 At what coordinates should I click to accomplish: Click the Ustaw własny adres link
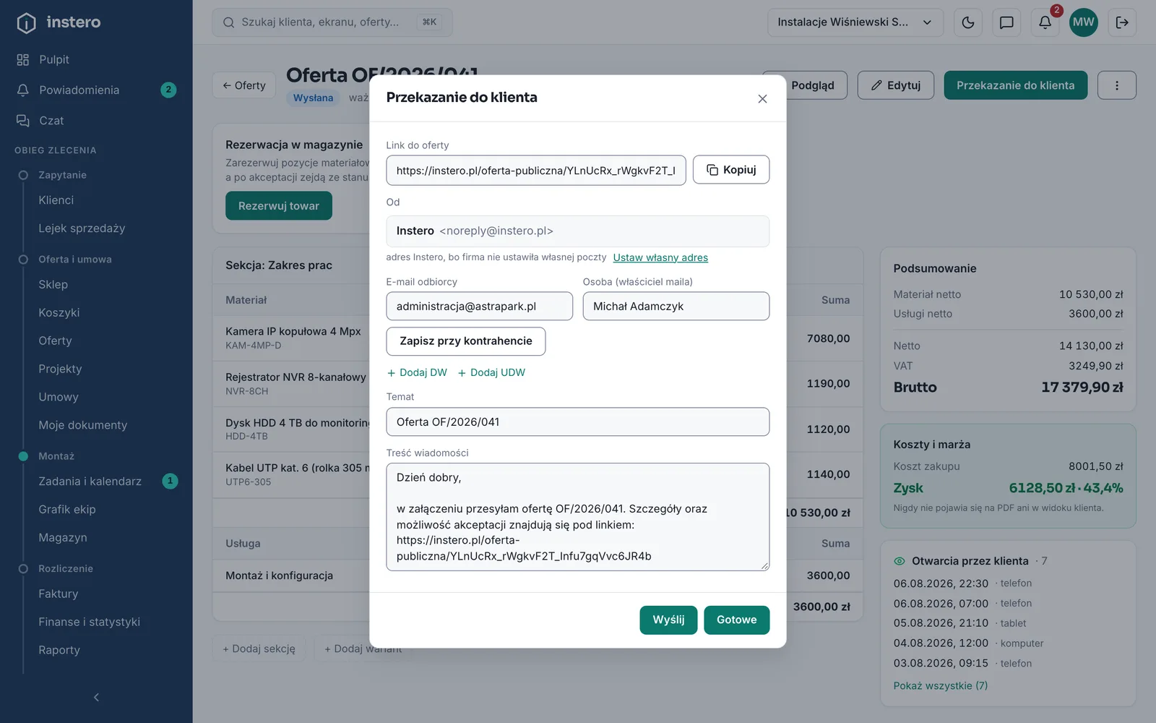click(660, 257)
